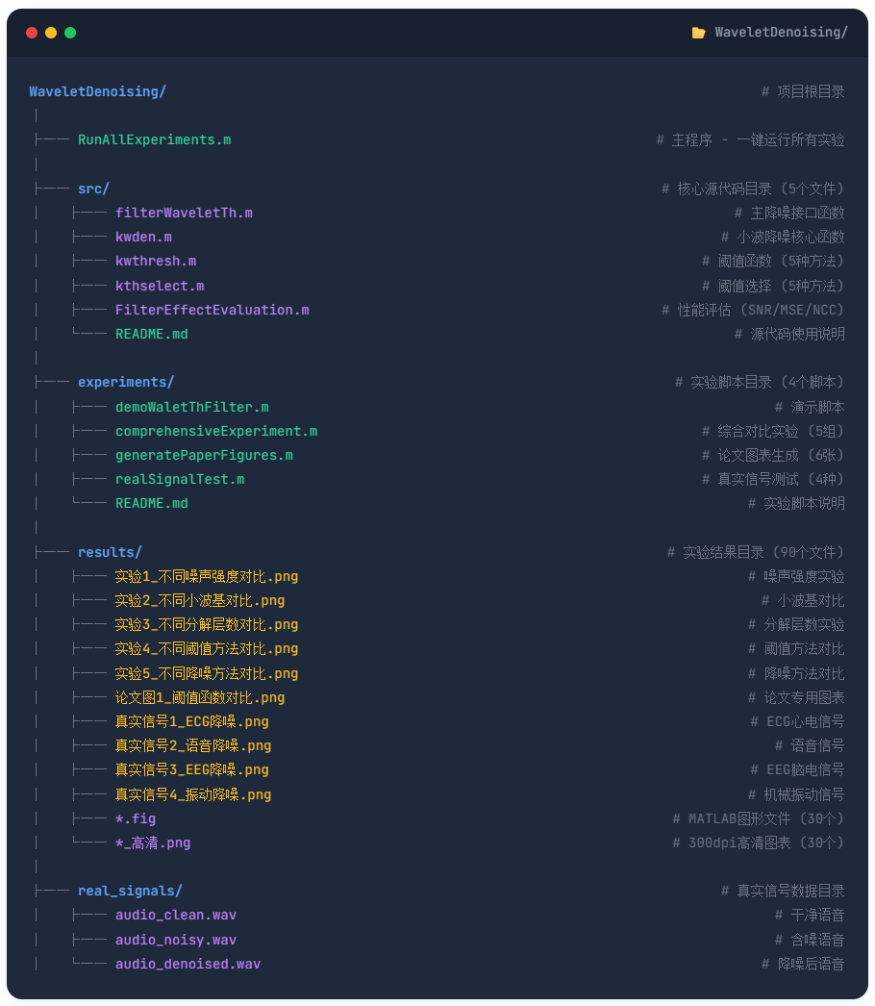Open filterWaveletTh.m file
Screen dimensions: 875x1006
point(184,213)
